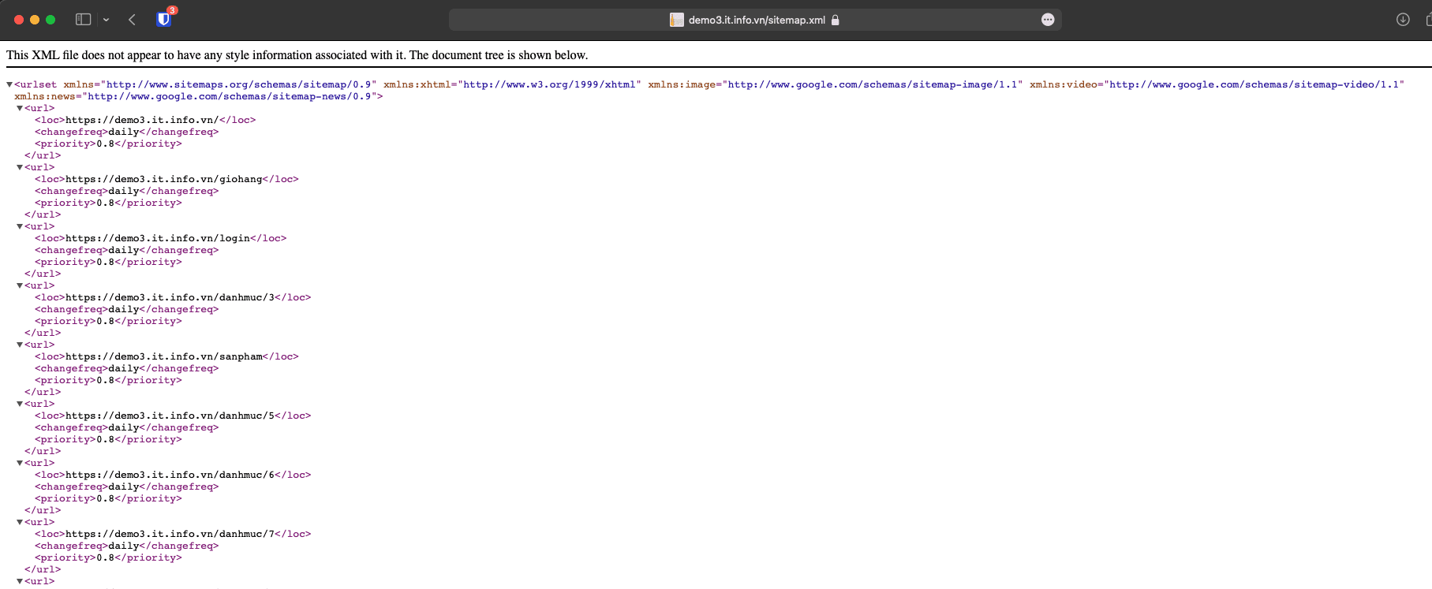This screenshot has width=1432, height=589.
Task: Click the urlset opening tag name
Action: coord(39,84)
